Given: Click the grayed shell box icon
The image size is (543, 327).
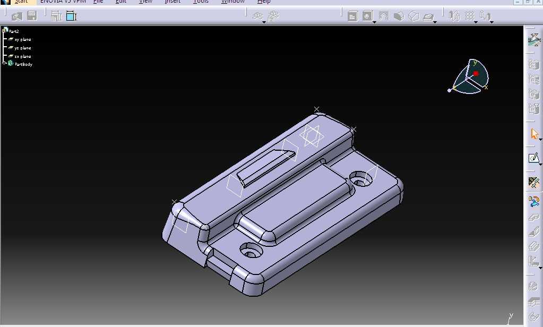Looking at the screenshot, I should coord(533,246).
